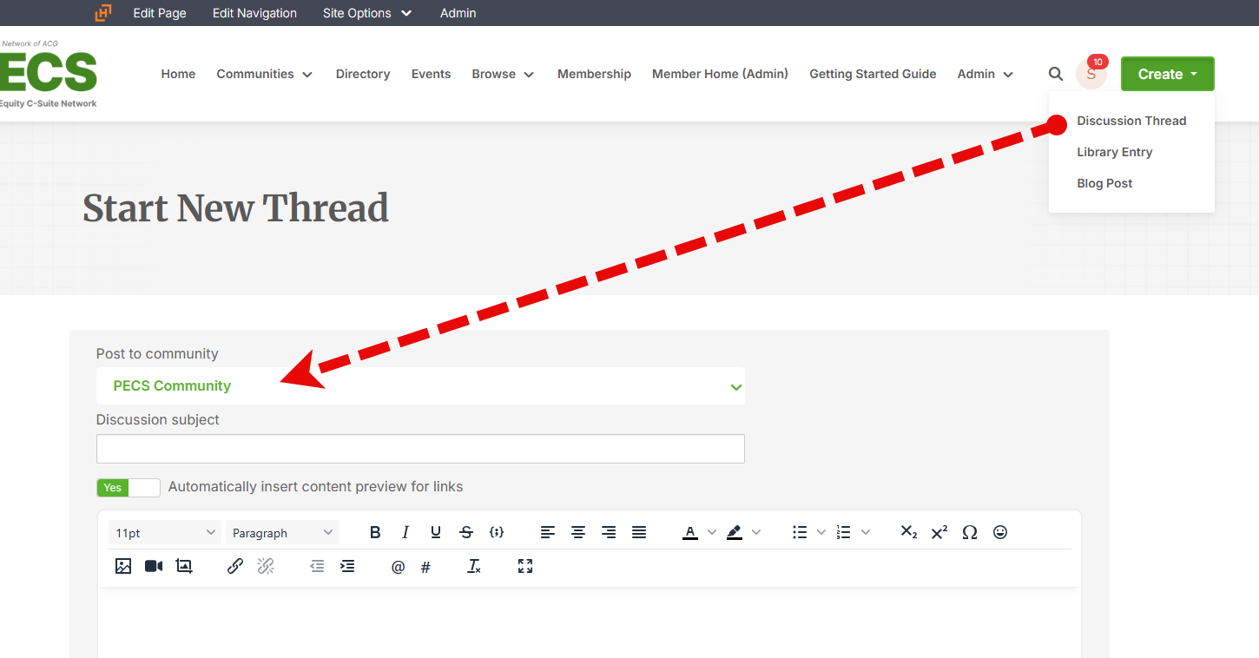Increase the indent
The height and width of the screenshot is (658, 1259).
coord(347,566)
